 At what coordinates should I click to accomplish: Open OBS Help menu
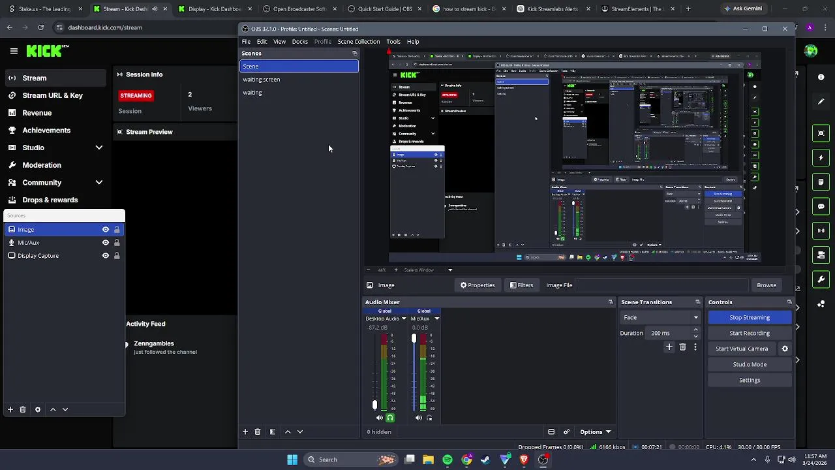click(x=413, y=42)
